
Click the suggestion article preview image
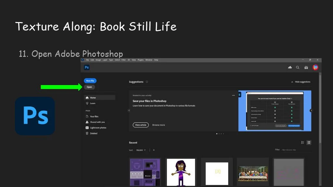tap(275, 111)
